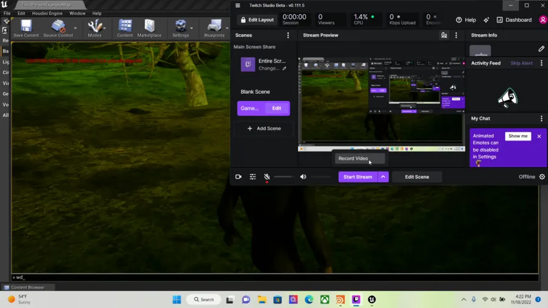Click the Entire Screen source icon
Screen dimensions: 548x308
pos(248,65)
